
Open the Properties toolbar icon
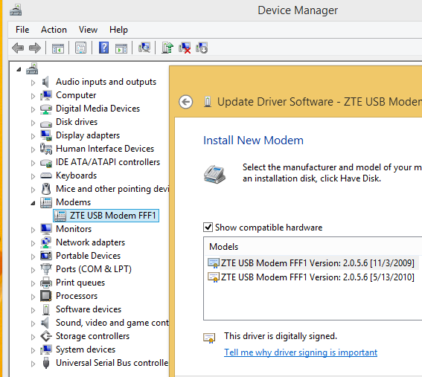tap(80, 48)
